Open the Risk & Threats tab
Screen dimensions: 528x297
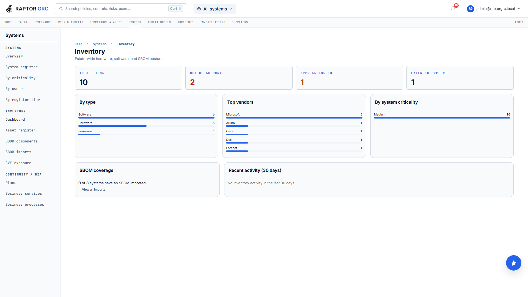pos(71,22)
